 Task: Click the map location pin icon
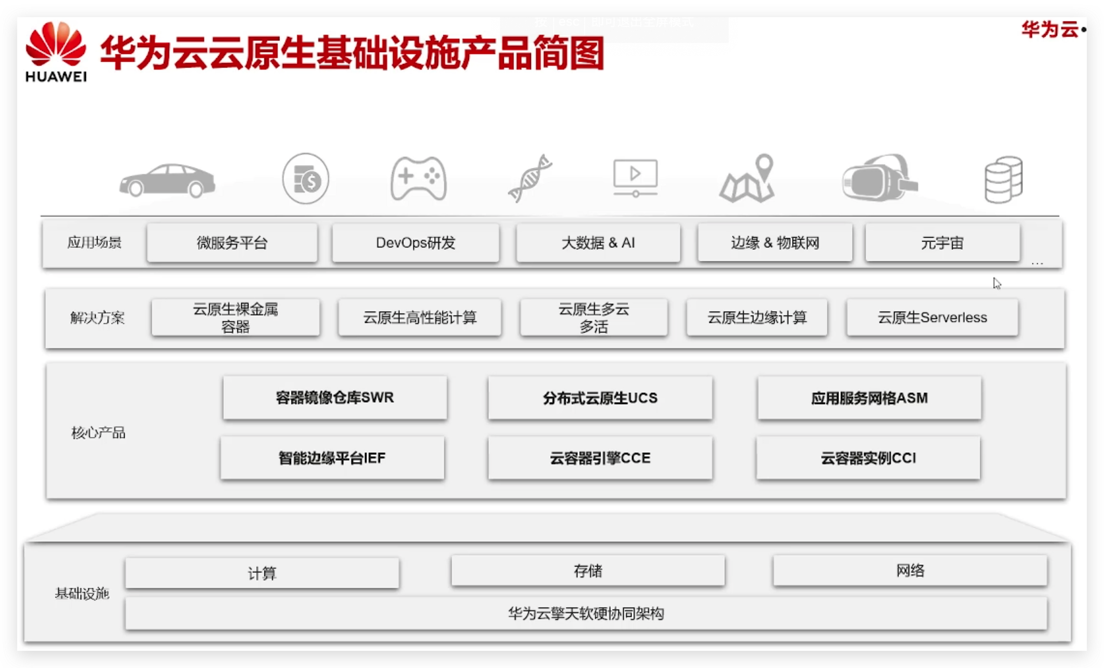coord(747,178)
